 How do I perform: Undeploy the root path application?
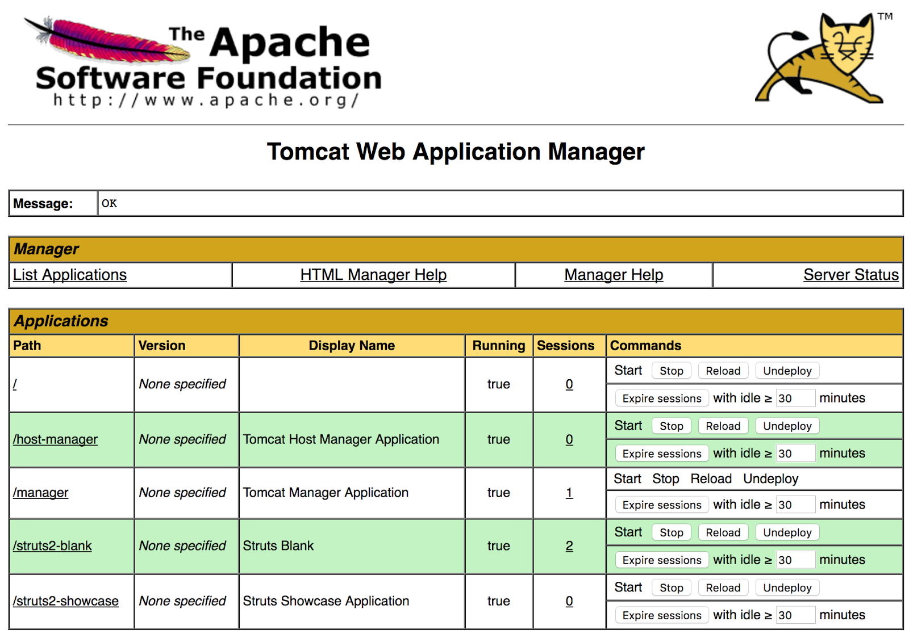(787, 371)
